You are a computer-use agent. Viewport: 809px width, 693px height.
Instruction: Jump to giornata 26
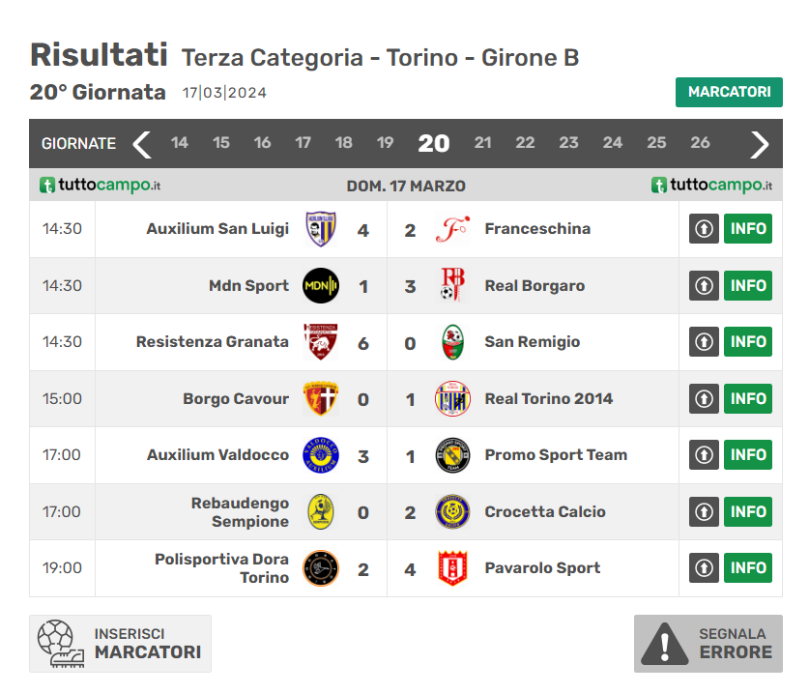click(x=701, y=143)
